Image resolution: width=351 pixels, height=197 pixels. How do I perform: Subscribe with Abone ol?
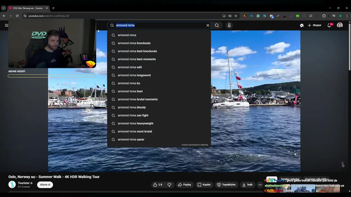45,185
